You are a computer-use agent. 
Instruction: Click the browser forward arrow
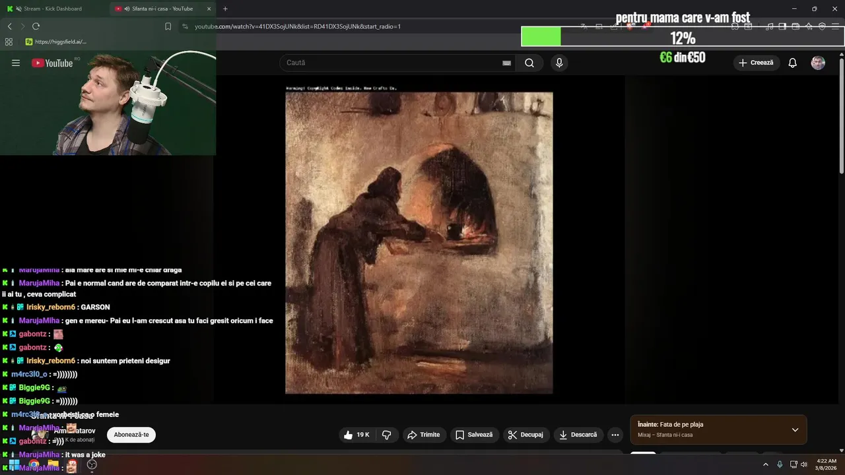[x=22, y=26]
